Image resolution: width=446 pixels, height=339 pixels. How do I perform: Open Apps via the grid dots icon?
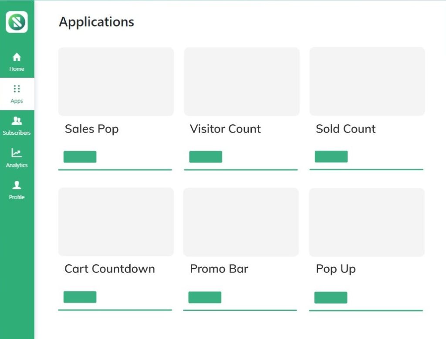[x=17, y=89]
